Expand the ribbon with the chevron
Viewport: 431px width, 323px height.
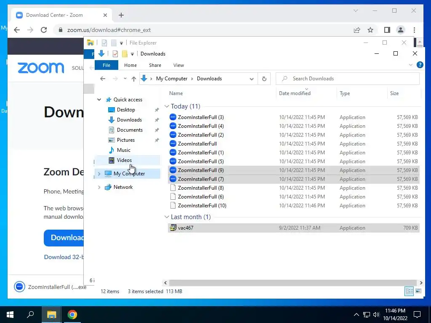pos(411,65)
